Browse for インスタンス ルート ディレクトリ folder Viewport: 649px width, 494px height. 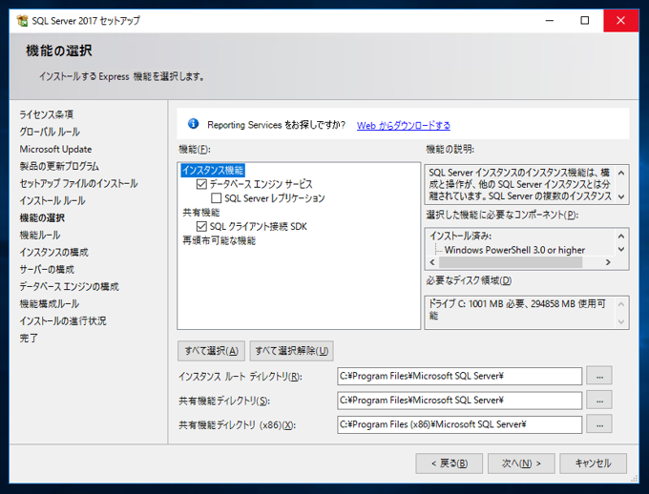point(599,376)
